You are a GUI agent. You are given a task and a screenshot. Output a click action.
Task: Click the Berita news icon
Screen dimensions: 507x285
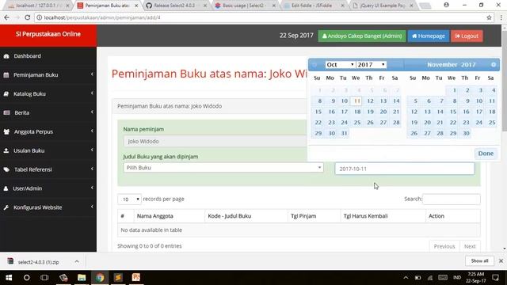(6, 112)
